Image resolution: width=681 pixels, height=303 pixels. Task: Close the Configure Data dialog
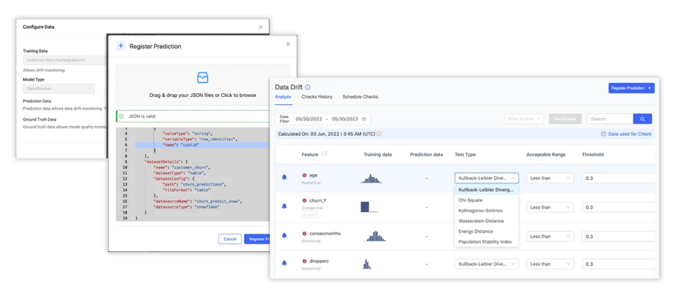click(x=260, y=27)
